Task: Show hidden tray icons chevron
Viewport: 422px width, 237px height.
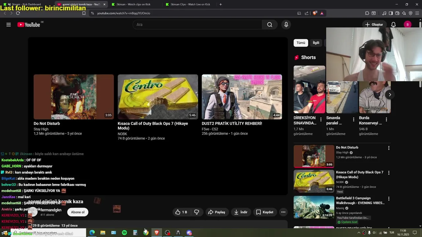Action: [359, 233]
